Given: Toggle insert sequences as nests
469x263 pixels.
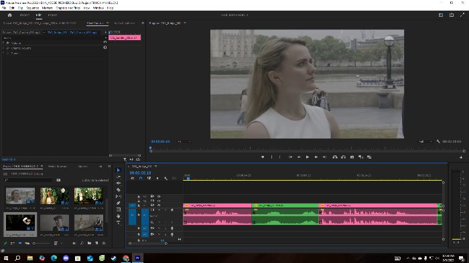Looking at the screenshot, I should coord(132,179).
